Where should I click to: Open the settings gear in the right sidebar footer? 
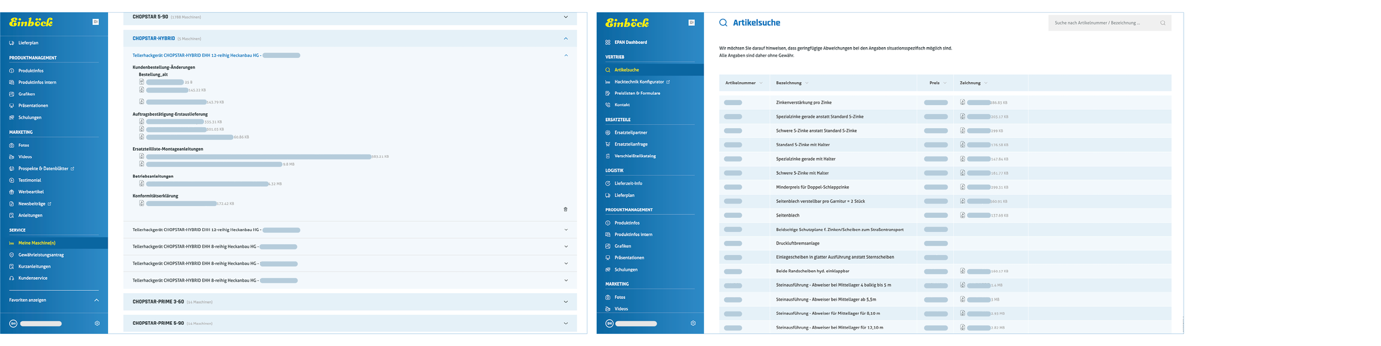[x=693, y=324]
